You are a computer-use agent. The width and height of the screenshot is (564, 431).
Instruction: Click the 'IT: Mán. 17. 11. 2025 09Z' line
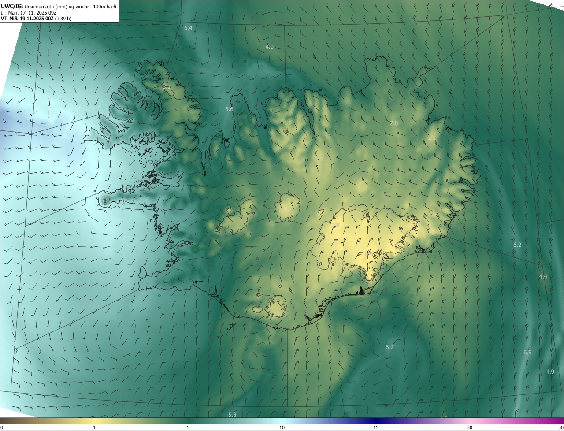30,13
